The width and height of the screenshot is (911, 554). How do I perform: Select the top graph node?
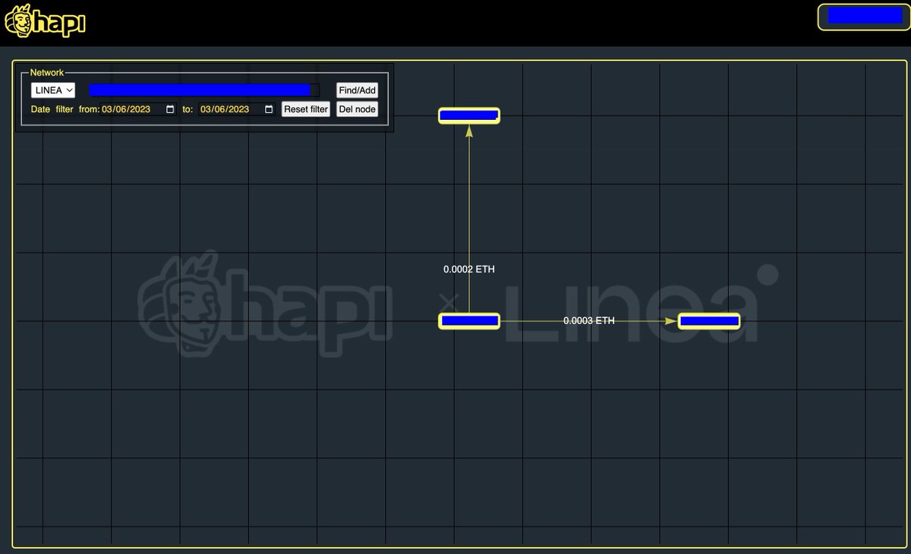tap(469, 116)
